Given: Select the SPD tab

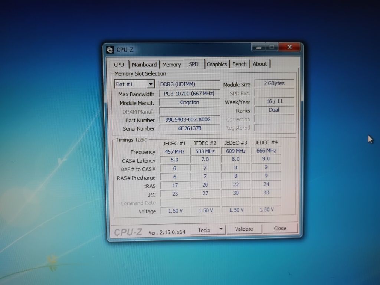Looking at the screenshot, I should (x=194, y=64).
